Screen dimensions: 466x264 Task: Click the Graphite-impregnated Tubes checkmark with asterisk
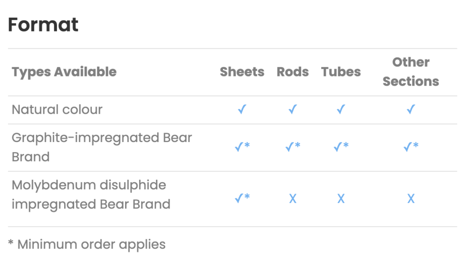coord(341,147)
